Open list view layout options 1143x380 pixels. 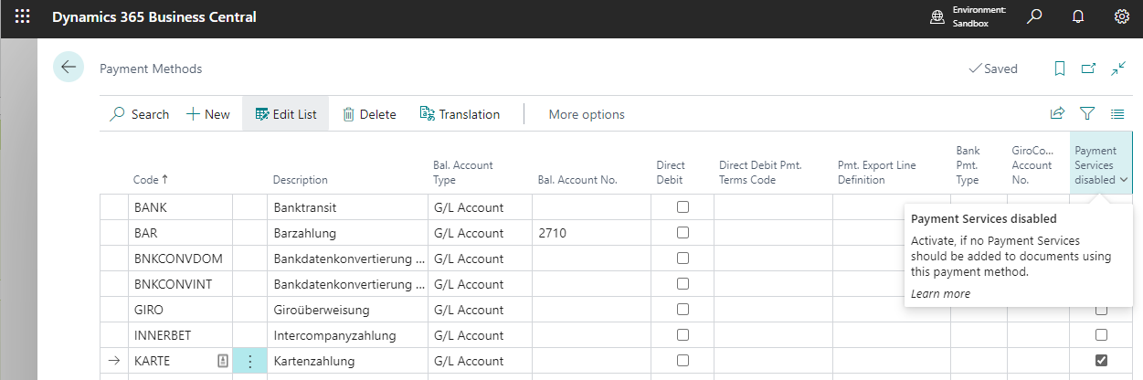[1117, 114]
